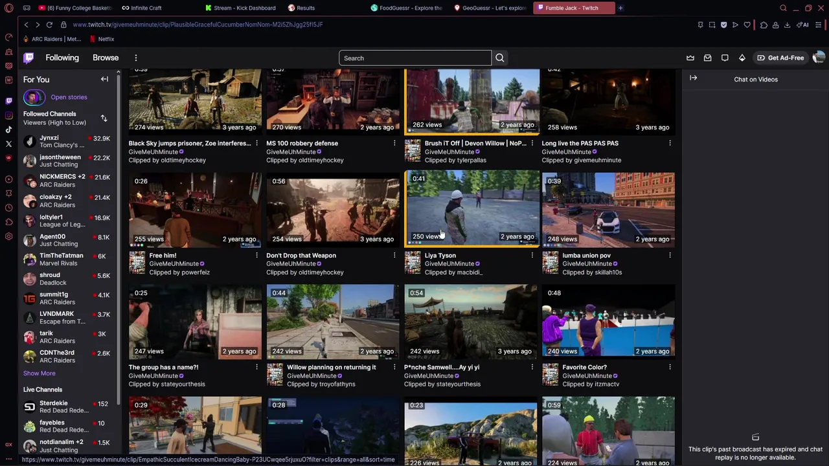
Task: Open the user avatar menu
Action: tap(819, 58)
